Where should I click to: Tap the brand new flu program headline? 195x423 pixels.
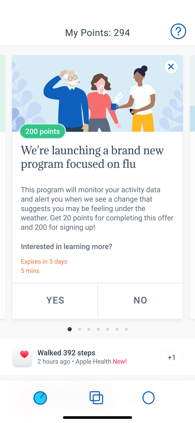pos(92,157)
